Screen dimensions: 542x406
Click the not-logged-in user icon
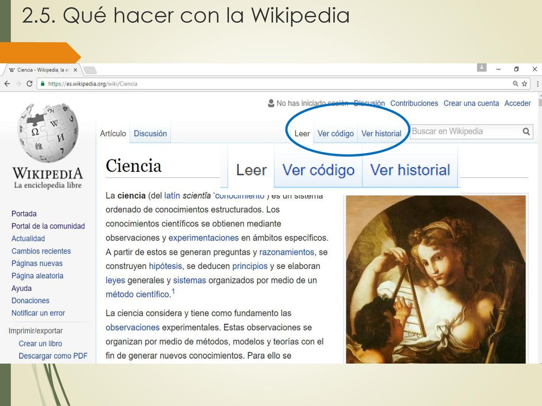pyautogui.click(x=271, y=103)
